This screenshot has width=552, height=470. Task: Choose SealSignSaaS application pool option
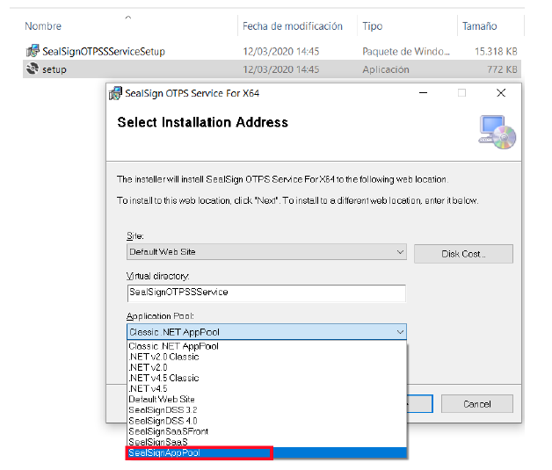click(x=157, y=442)
